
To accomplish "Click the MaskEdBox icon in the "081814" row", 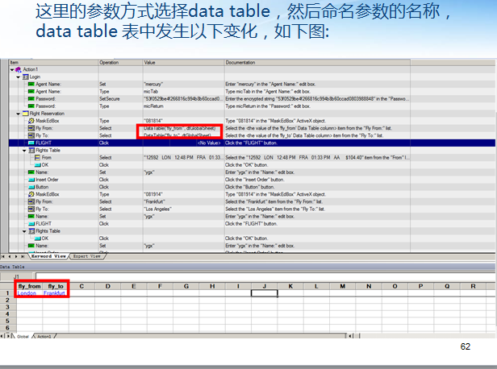I will 31,121.
